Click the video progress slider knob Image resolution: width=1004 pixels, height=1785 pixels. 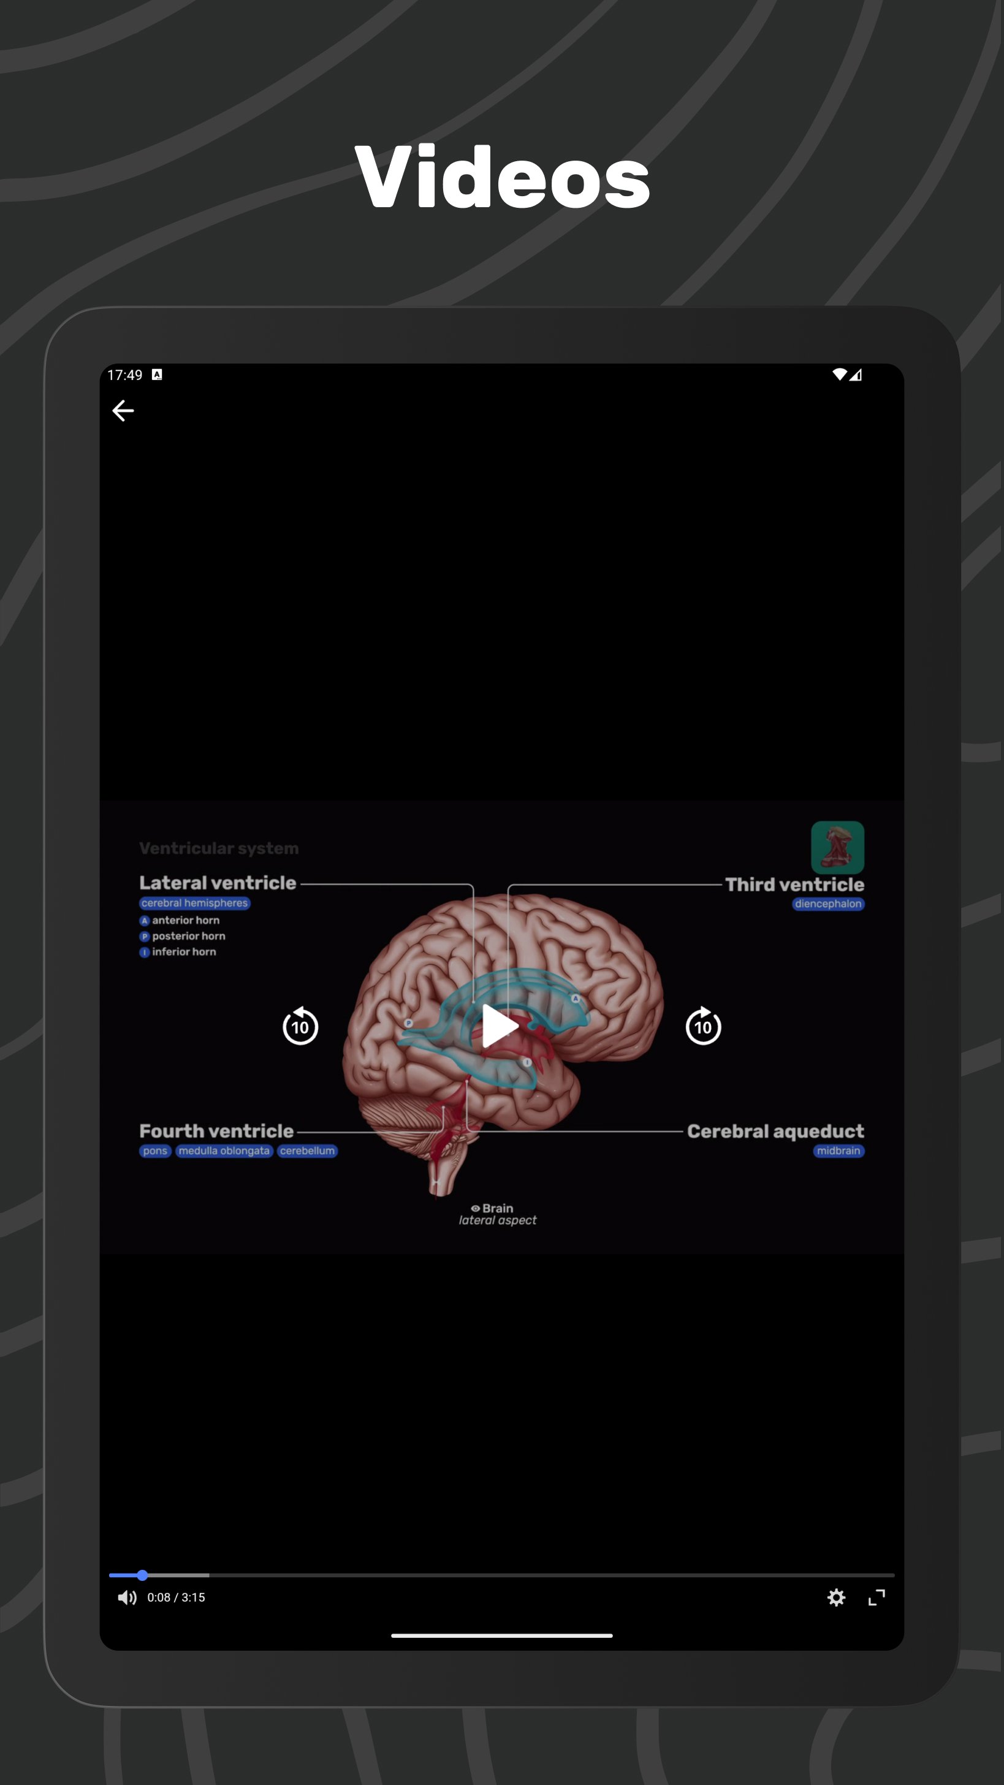coord(142,1575)
